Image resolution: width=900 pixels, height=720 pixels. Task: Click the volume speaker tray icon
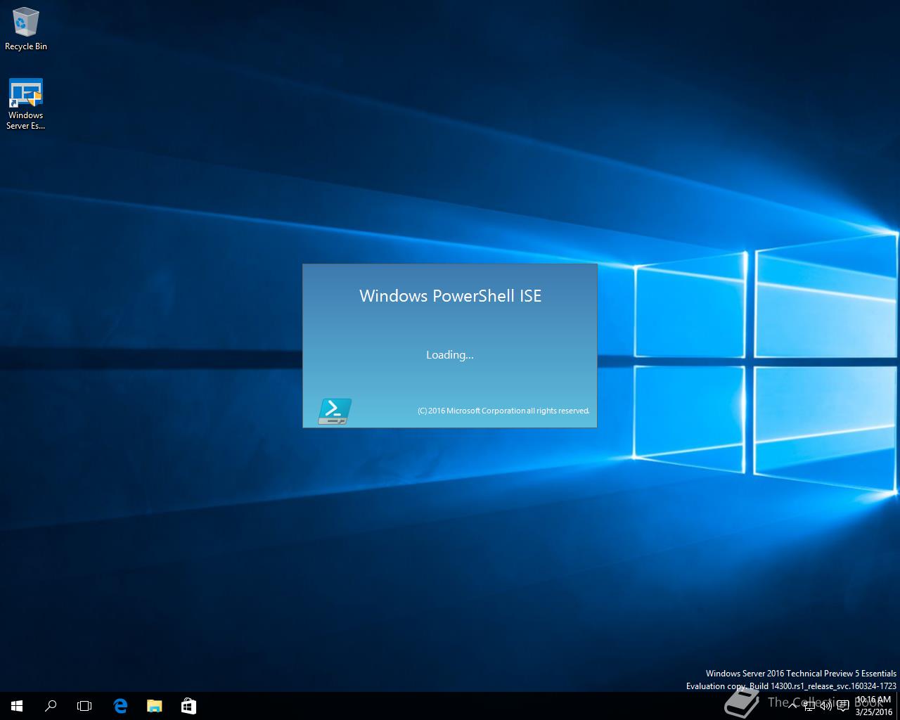[826, 706]
